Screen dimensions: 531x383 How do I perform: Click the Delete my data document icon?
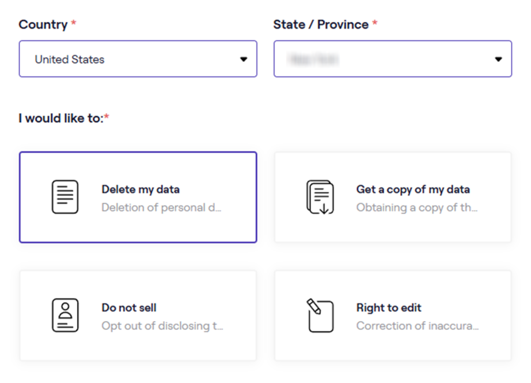pyautogui.click(x=65, y=197)
